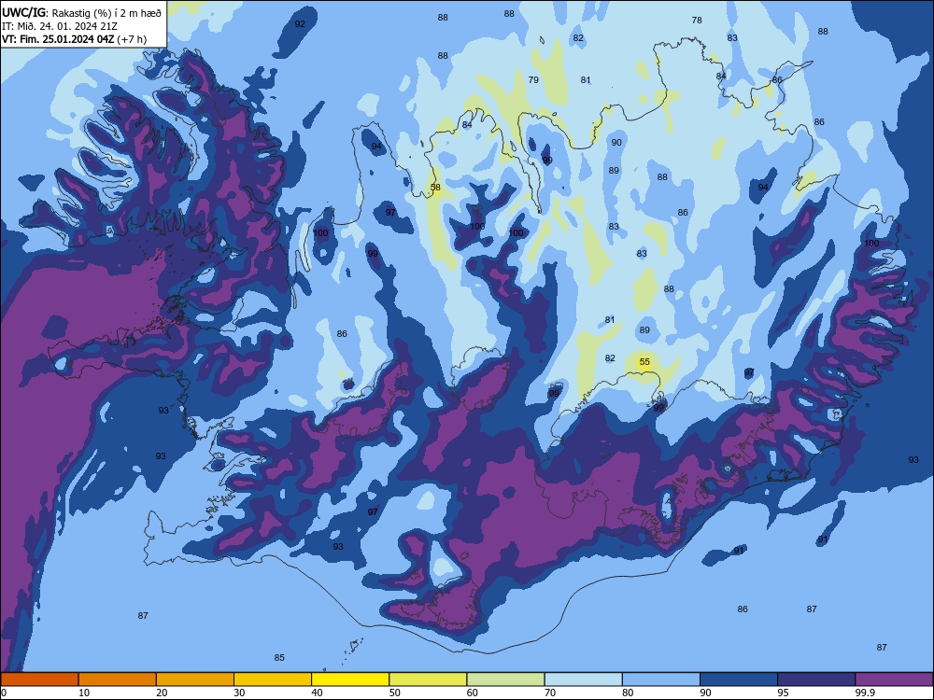Click the humidity value 58 on the map
The image size is (934, 700).
[435, 188]
